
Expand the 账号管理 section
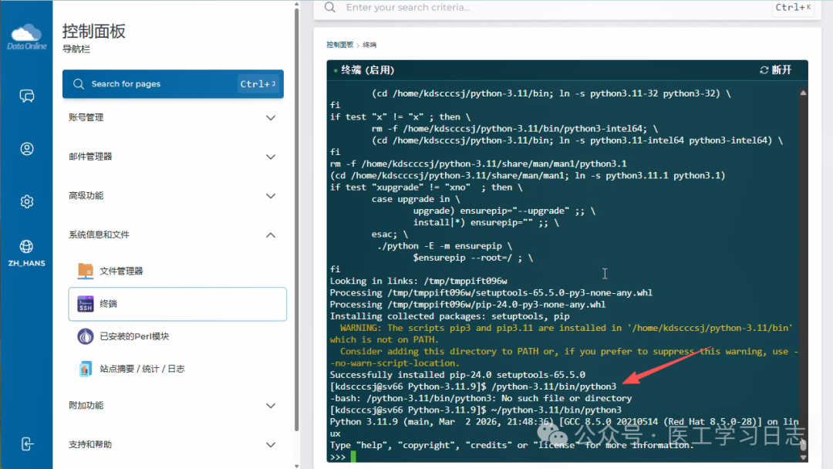pos(173,117)
